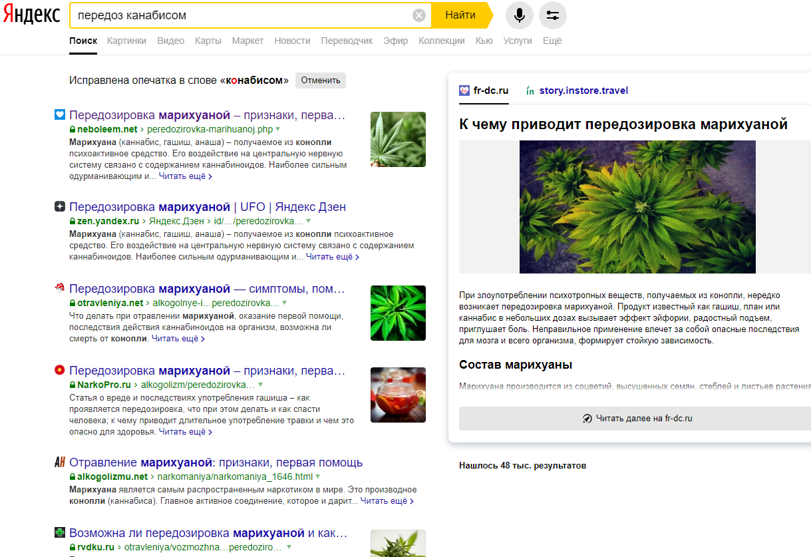
Task: Click the alkogolizmu.net favicon
Action: (x=59, y=462)
